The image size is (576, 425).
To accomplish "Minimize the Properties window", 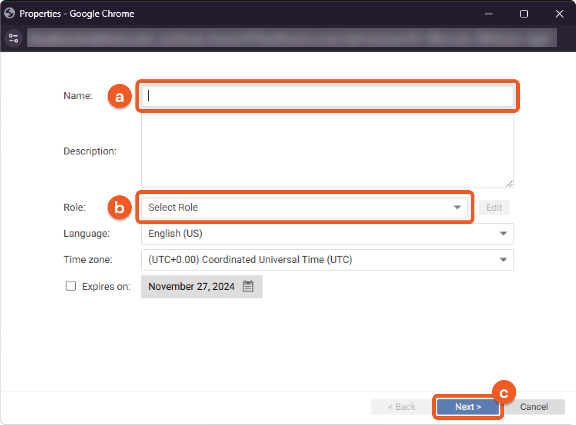I will click(x=489, y=14).
